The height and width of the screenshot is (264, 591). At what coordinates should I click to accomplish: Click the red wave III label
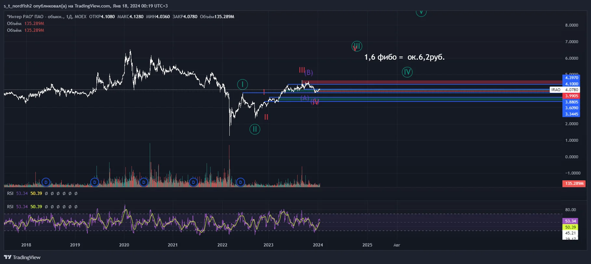point(302,70)
